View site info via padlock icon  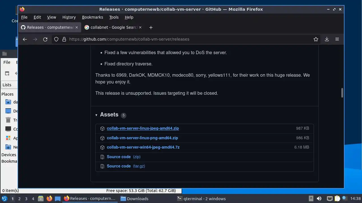64,39
